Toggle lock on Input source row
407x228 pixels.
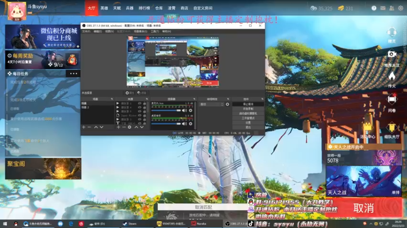144,116
